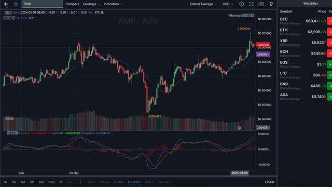Remove the SMA overlay with X icon
The image size is (332, 187).
pyautogui.click(x=13, y=18)
